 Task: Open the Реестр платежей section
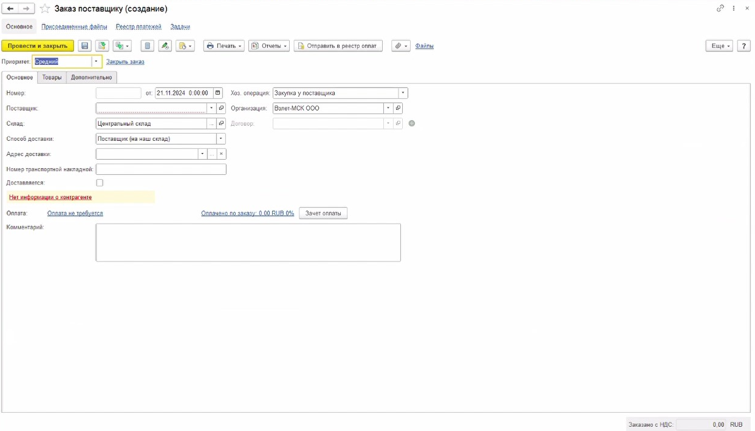[138, 27]
